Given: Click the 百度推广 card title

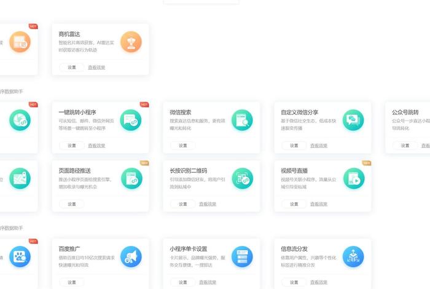Looking at the screenshot, I should [x=69, y=249].
